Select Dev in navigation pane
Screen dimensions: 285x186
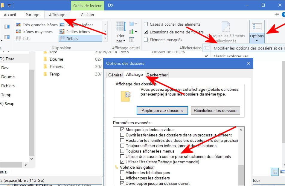coord(5,68)
